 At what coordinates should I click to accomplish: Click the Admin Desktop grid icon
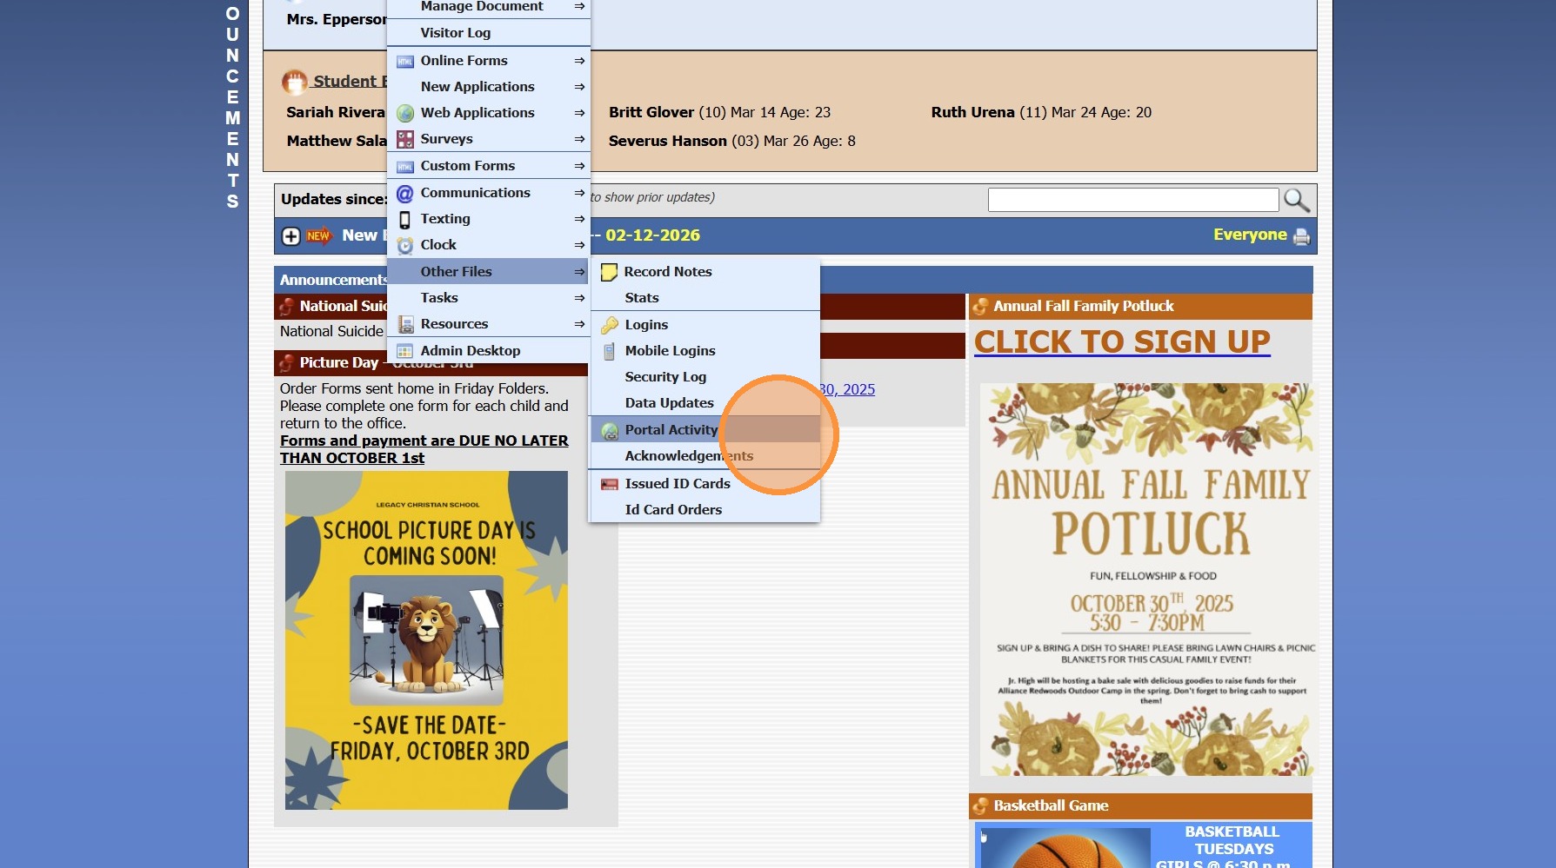click(405, 351)
